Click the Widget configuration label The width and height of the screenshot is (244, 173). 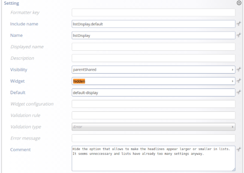tap(32, 104)
